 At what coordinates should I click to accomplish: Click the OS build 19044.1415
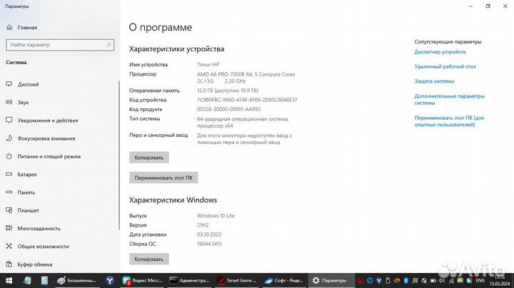tap(209, 244)
